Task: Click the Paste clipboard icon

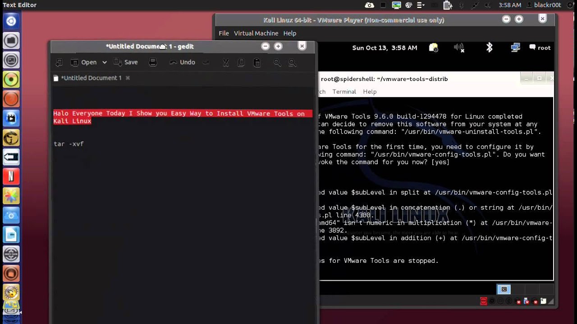Action: (x=257, y=63)
